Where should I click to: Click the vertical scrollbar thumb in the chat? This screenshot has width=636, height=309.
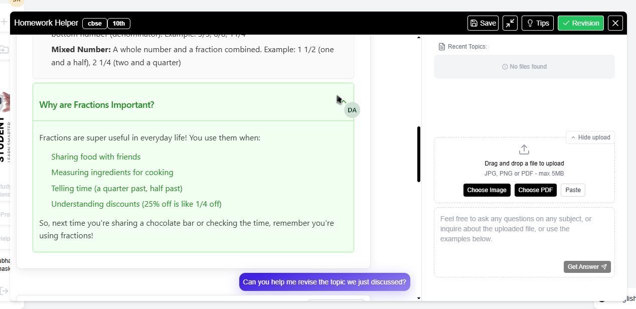(419, 154)
